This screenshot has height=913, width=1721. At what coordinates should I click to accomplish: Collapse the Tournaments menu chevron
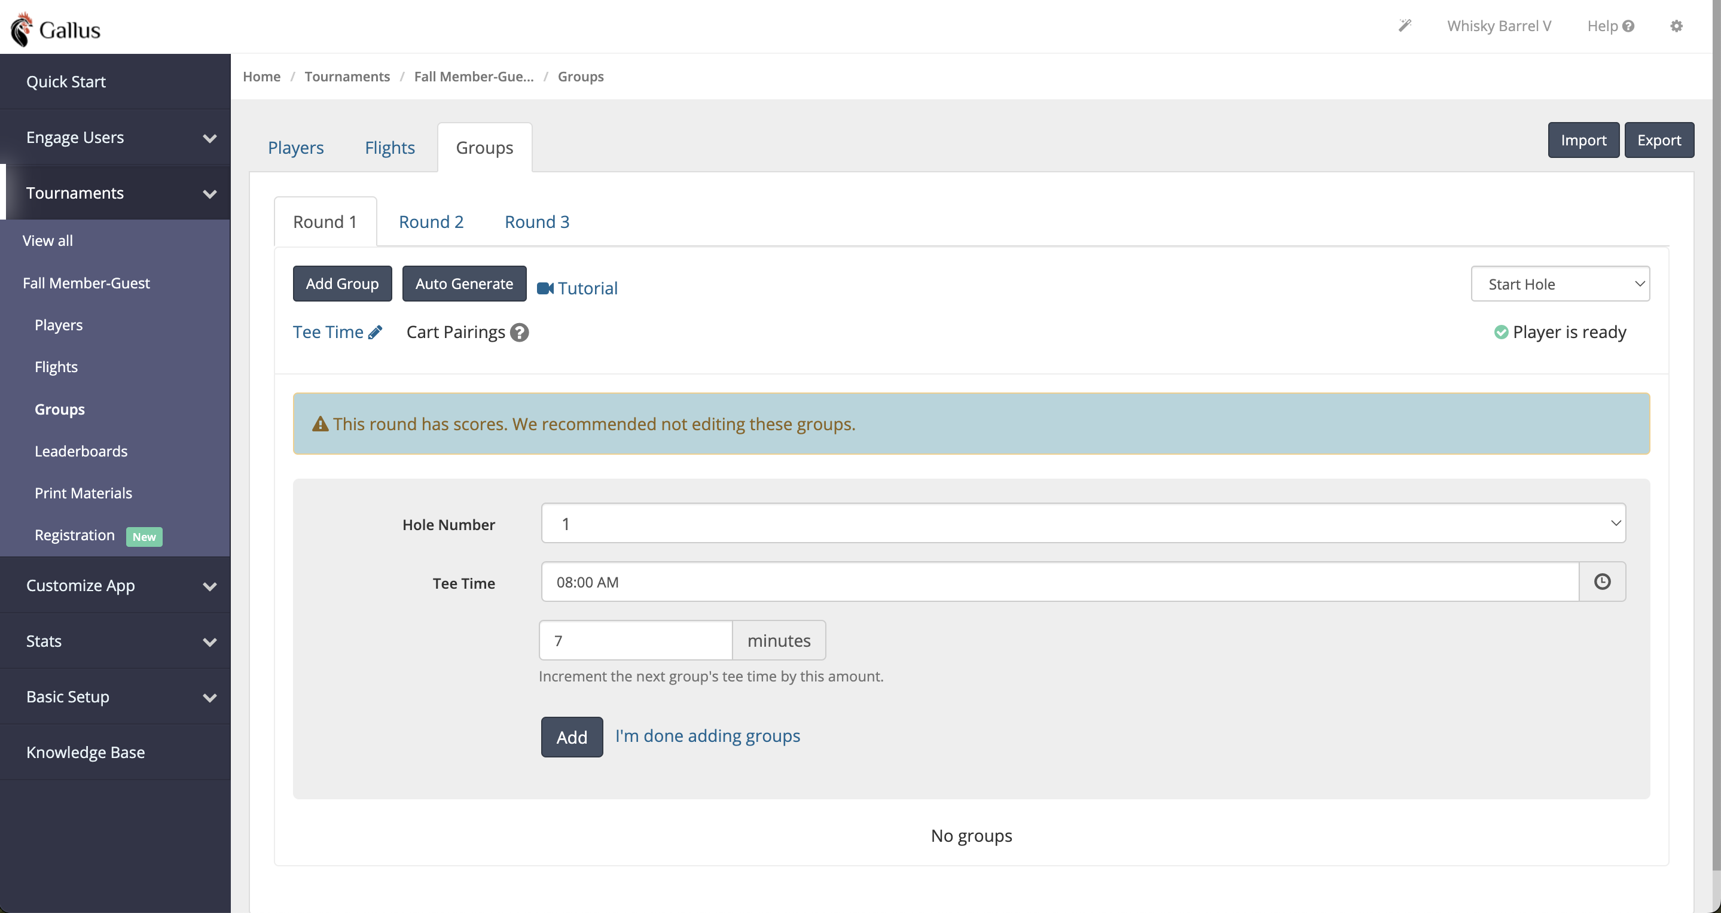coord(210,194)
